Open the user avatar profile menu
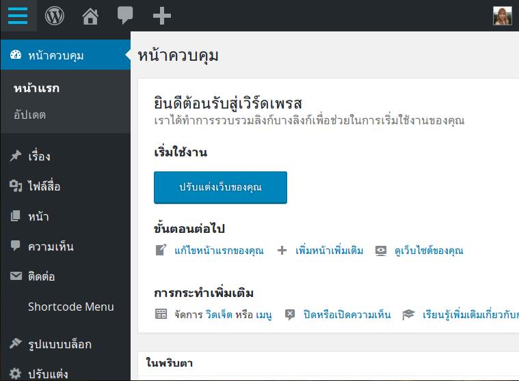Viewport: 519px width, 381px height. point(503,16)
